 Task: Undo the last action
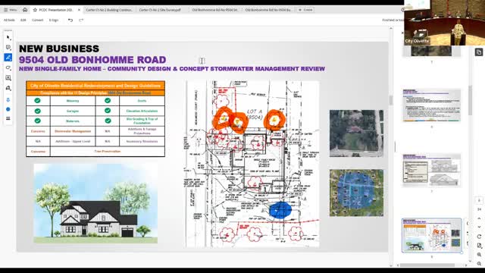click(x=70, y=20)
